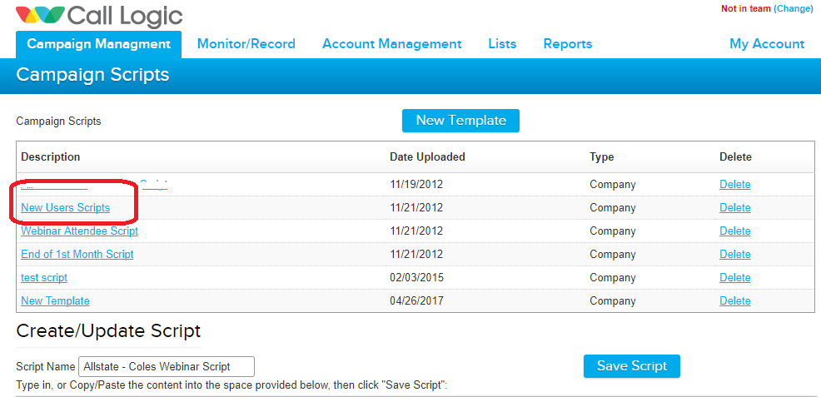Switch to the Monitor/Record tab
The height and width of the screenshot is (397, 821).
[x=246, y=44]
